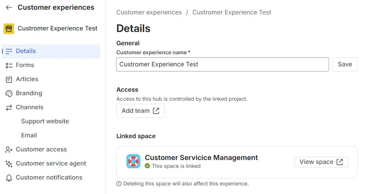Open Support website under Channels
This screenshot has width=365, height=194.
(x=45, y=121)
